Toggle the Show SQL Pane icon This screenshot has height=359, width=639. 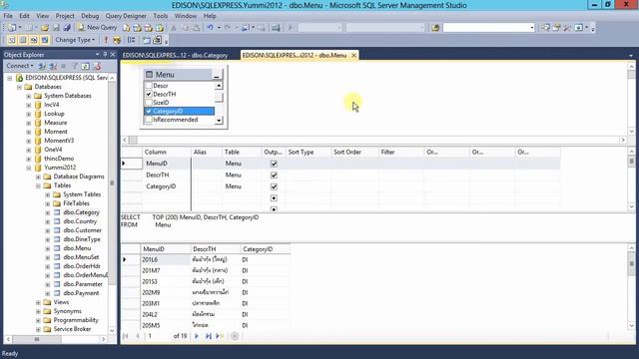click(x=33, y=40)
